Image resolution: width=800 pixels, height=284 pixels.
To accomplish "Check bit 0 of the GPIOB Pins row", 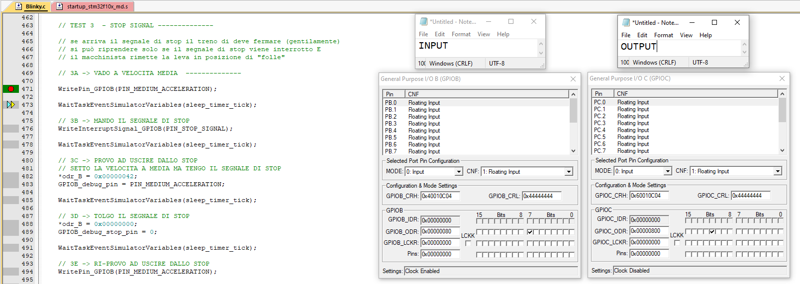I will coord(572,255).
